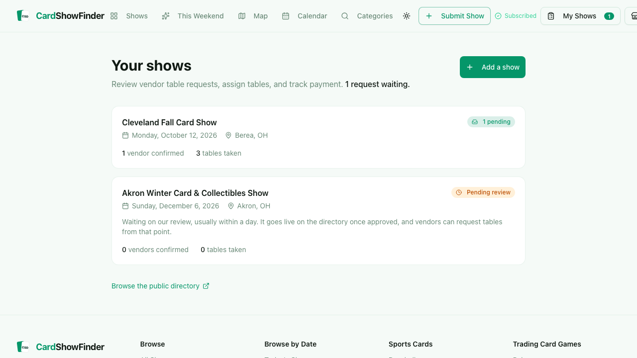The width and height of the screenshot is (637, 358).
Task: Click '3 tables taken' text
Action: coord(218,153)
